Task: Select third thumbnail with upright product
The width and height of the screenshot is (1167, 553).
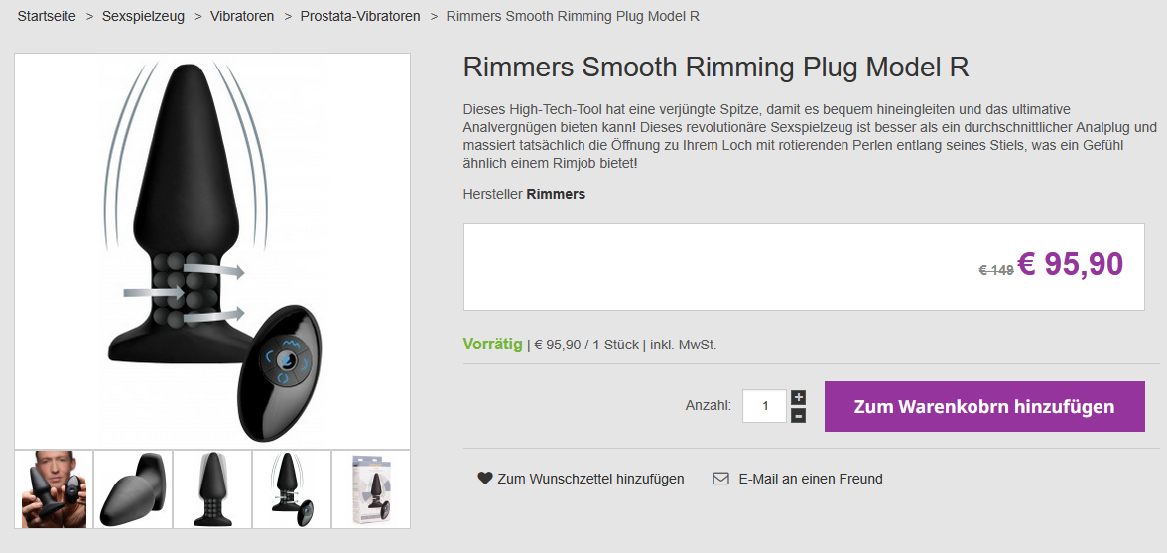Action: click(212, 489)
